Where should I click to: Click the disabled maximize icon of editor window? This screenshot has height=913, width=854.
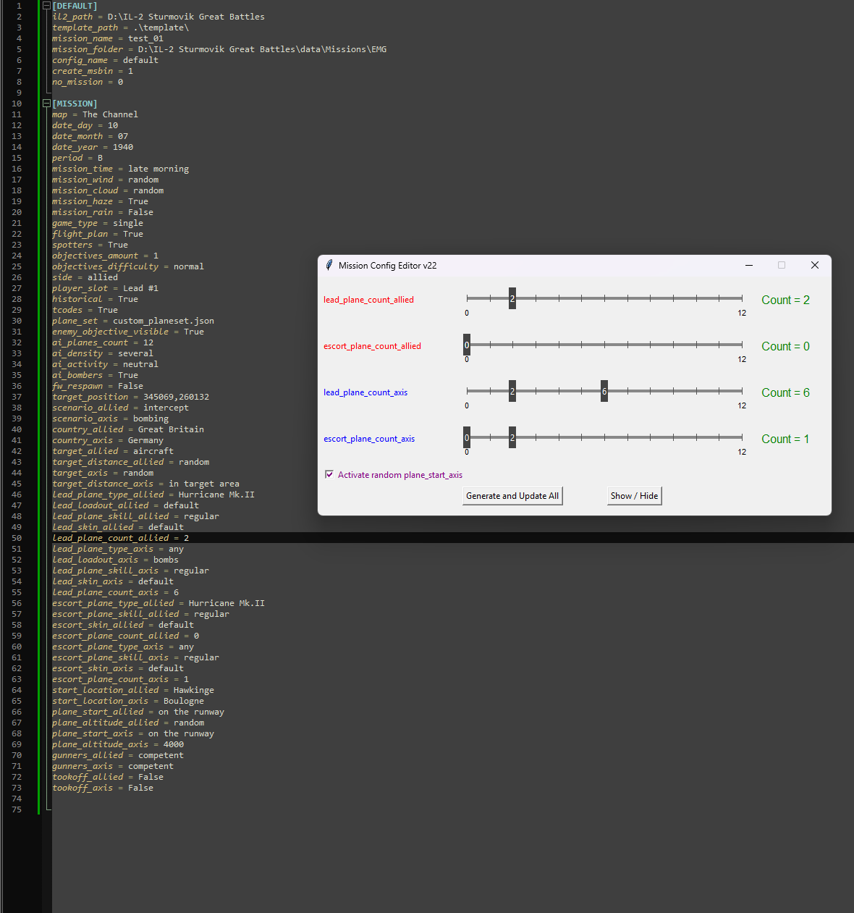click(782, 265)
